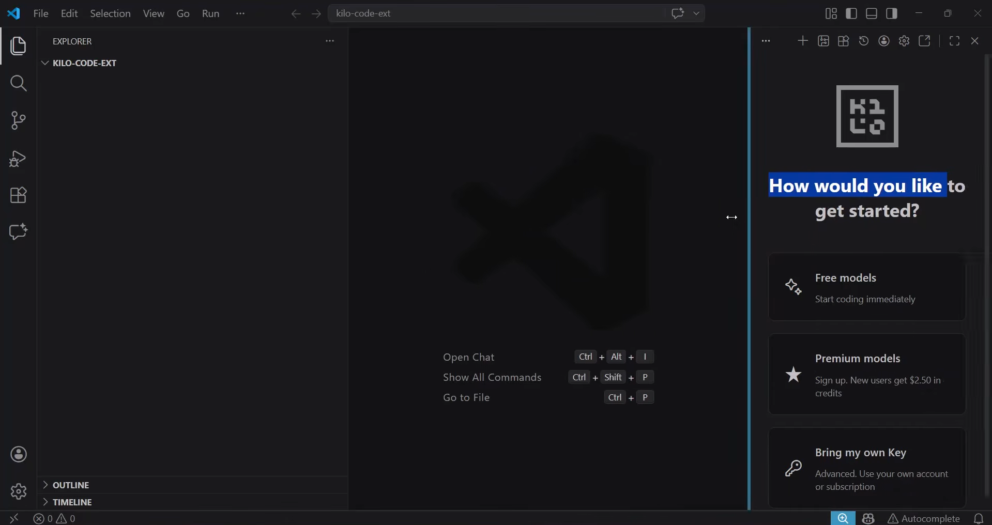Open the Edit menu
The image size is (992, 525).
click(x=69, y=13)
